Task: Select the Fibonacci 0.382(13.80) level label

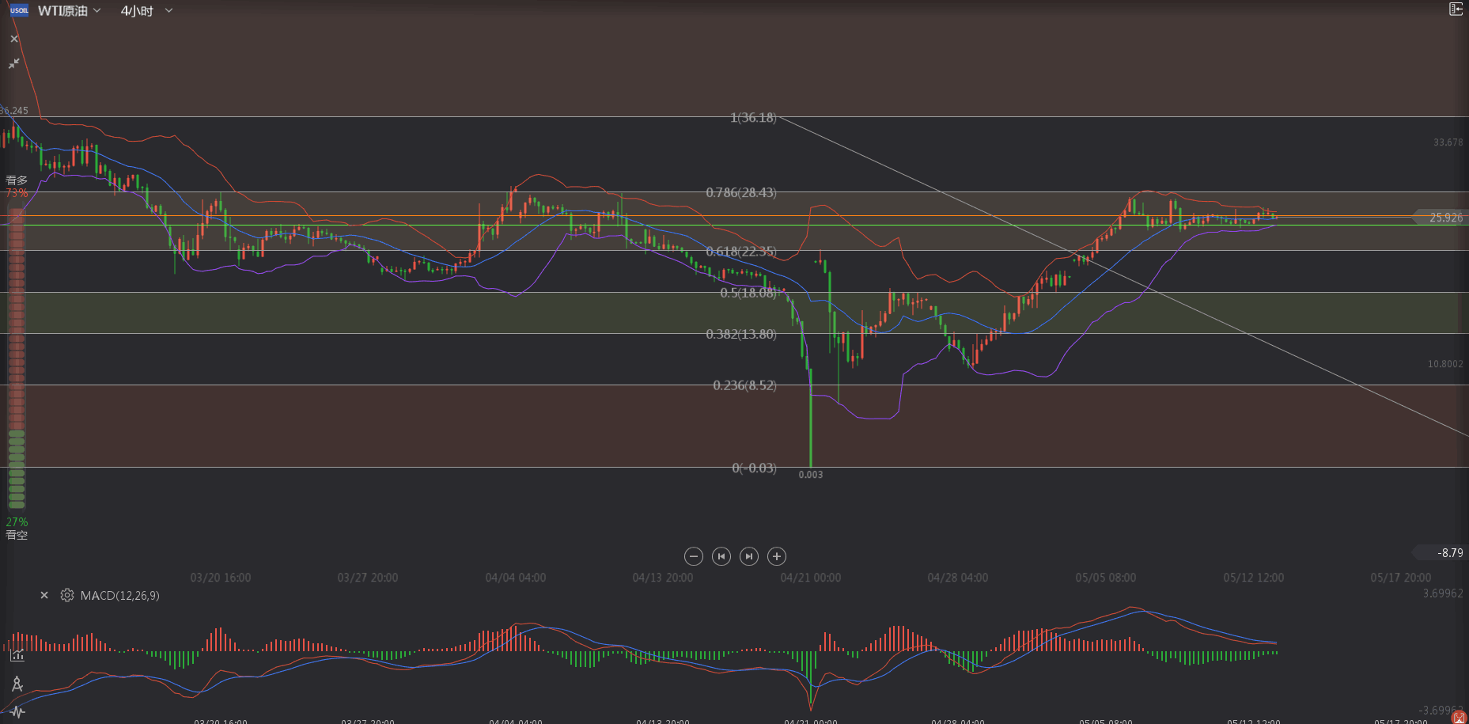Action: [741, 334]
